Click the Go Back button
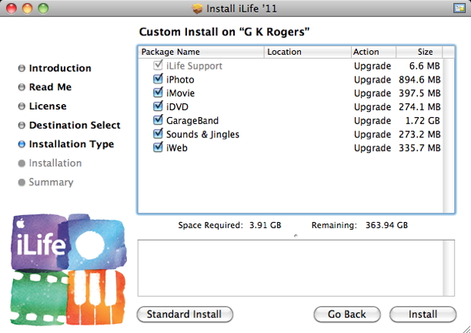The image size is (471, 333). click(347, 314)
